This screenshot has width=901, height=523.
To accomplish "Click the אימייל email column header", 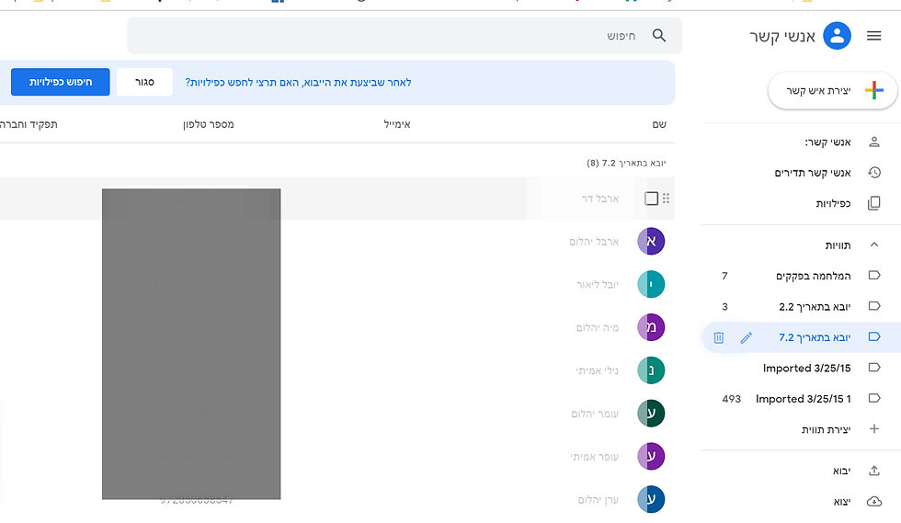I will click(x=397, y=124).
